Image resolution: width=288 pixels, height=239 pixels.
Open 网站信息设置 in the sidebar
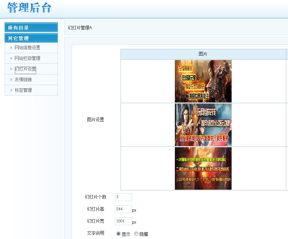pyautogui.click(x=27, y=48)
